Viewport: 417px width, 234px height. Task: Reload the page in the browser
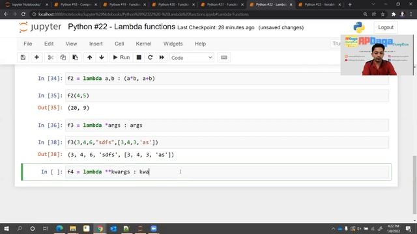coord(23,14)
